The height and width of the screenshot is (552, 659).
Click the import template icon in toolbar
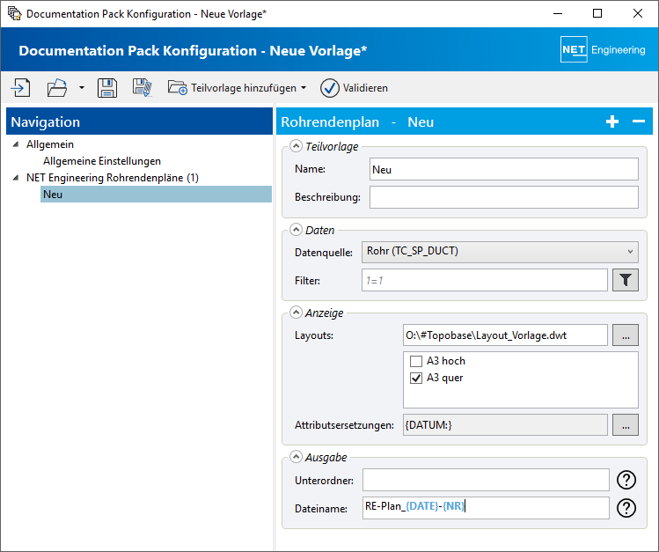coord(20,88)
